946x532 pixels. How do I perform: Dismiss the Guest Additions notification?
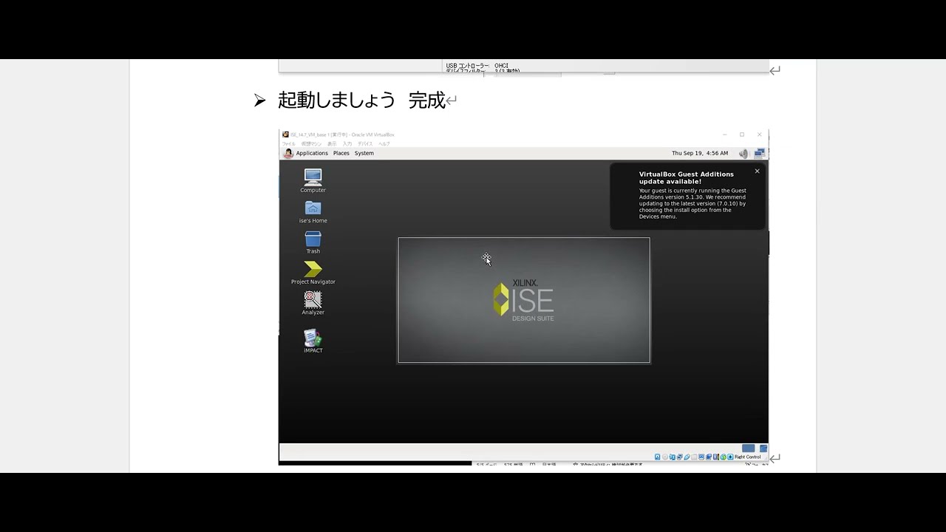pos(757,171)
